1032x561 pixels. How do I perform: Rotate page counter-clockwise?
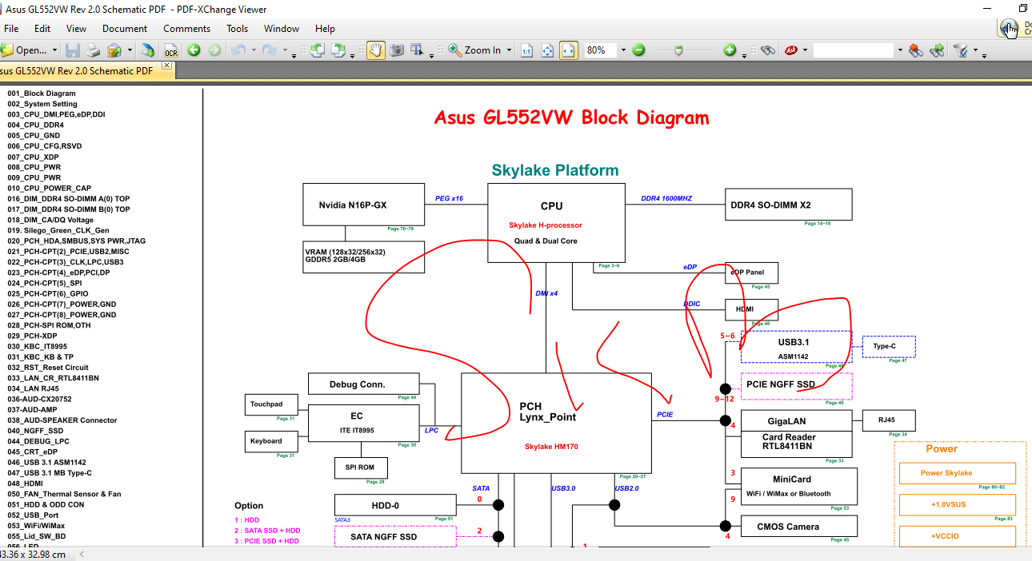[317, 50]
